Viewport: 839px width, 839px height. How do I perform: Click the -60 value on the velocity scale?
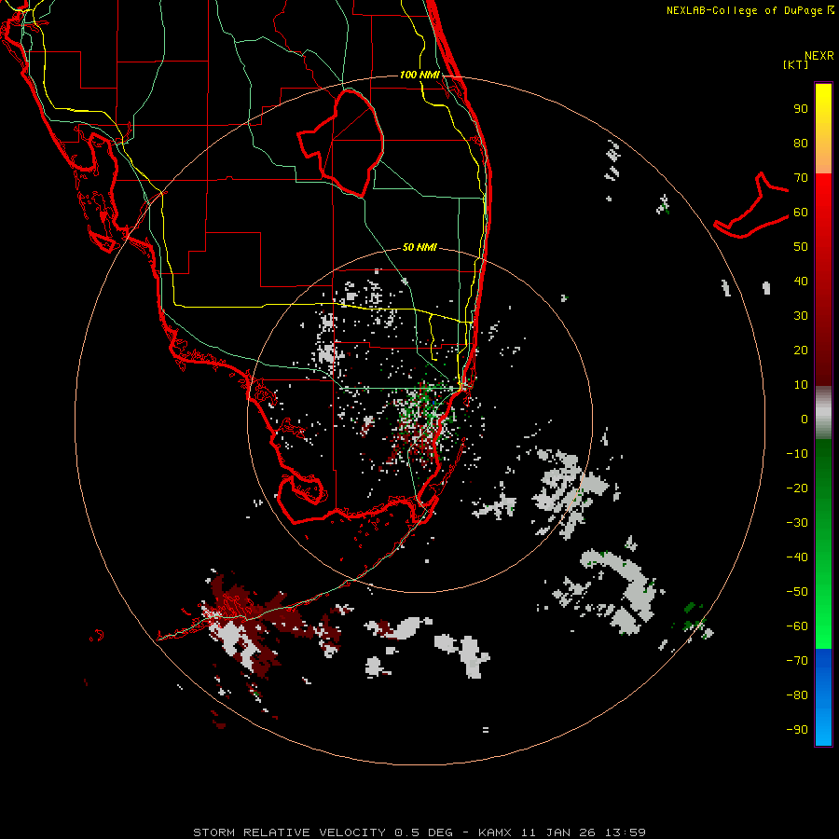(x=797, y=626)
